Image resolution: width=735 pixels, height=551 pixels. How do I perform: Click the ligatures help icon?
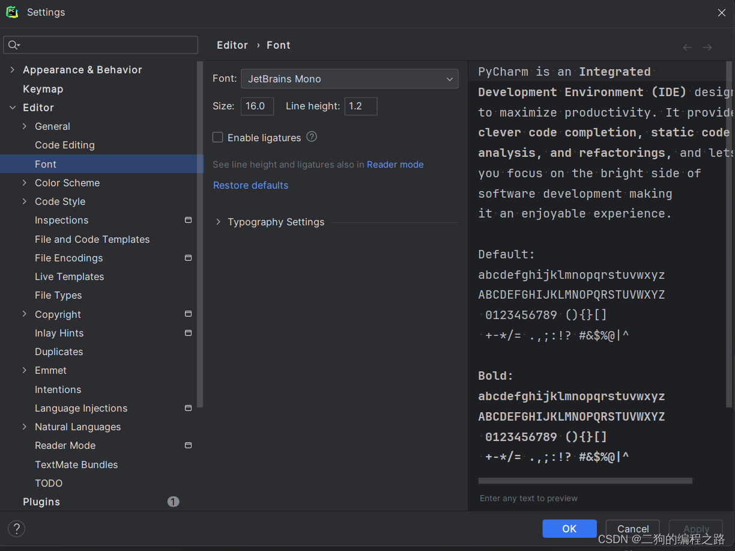pyautogui.click(x=312, y=136)
